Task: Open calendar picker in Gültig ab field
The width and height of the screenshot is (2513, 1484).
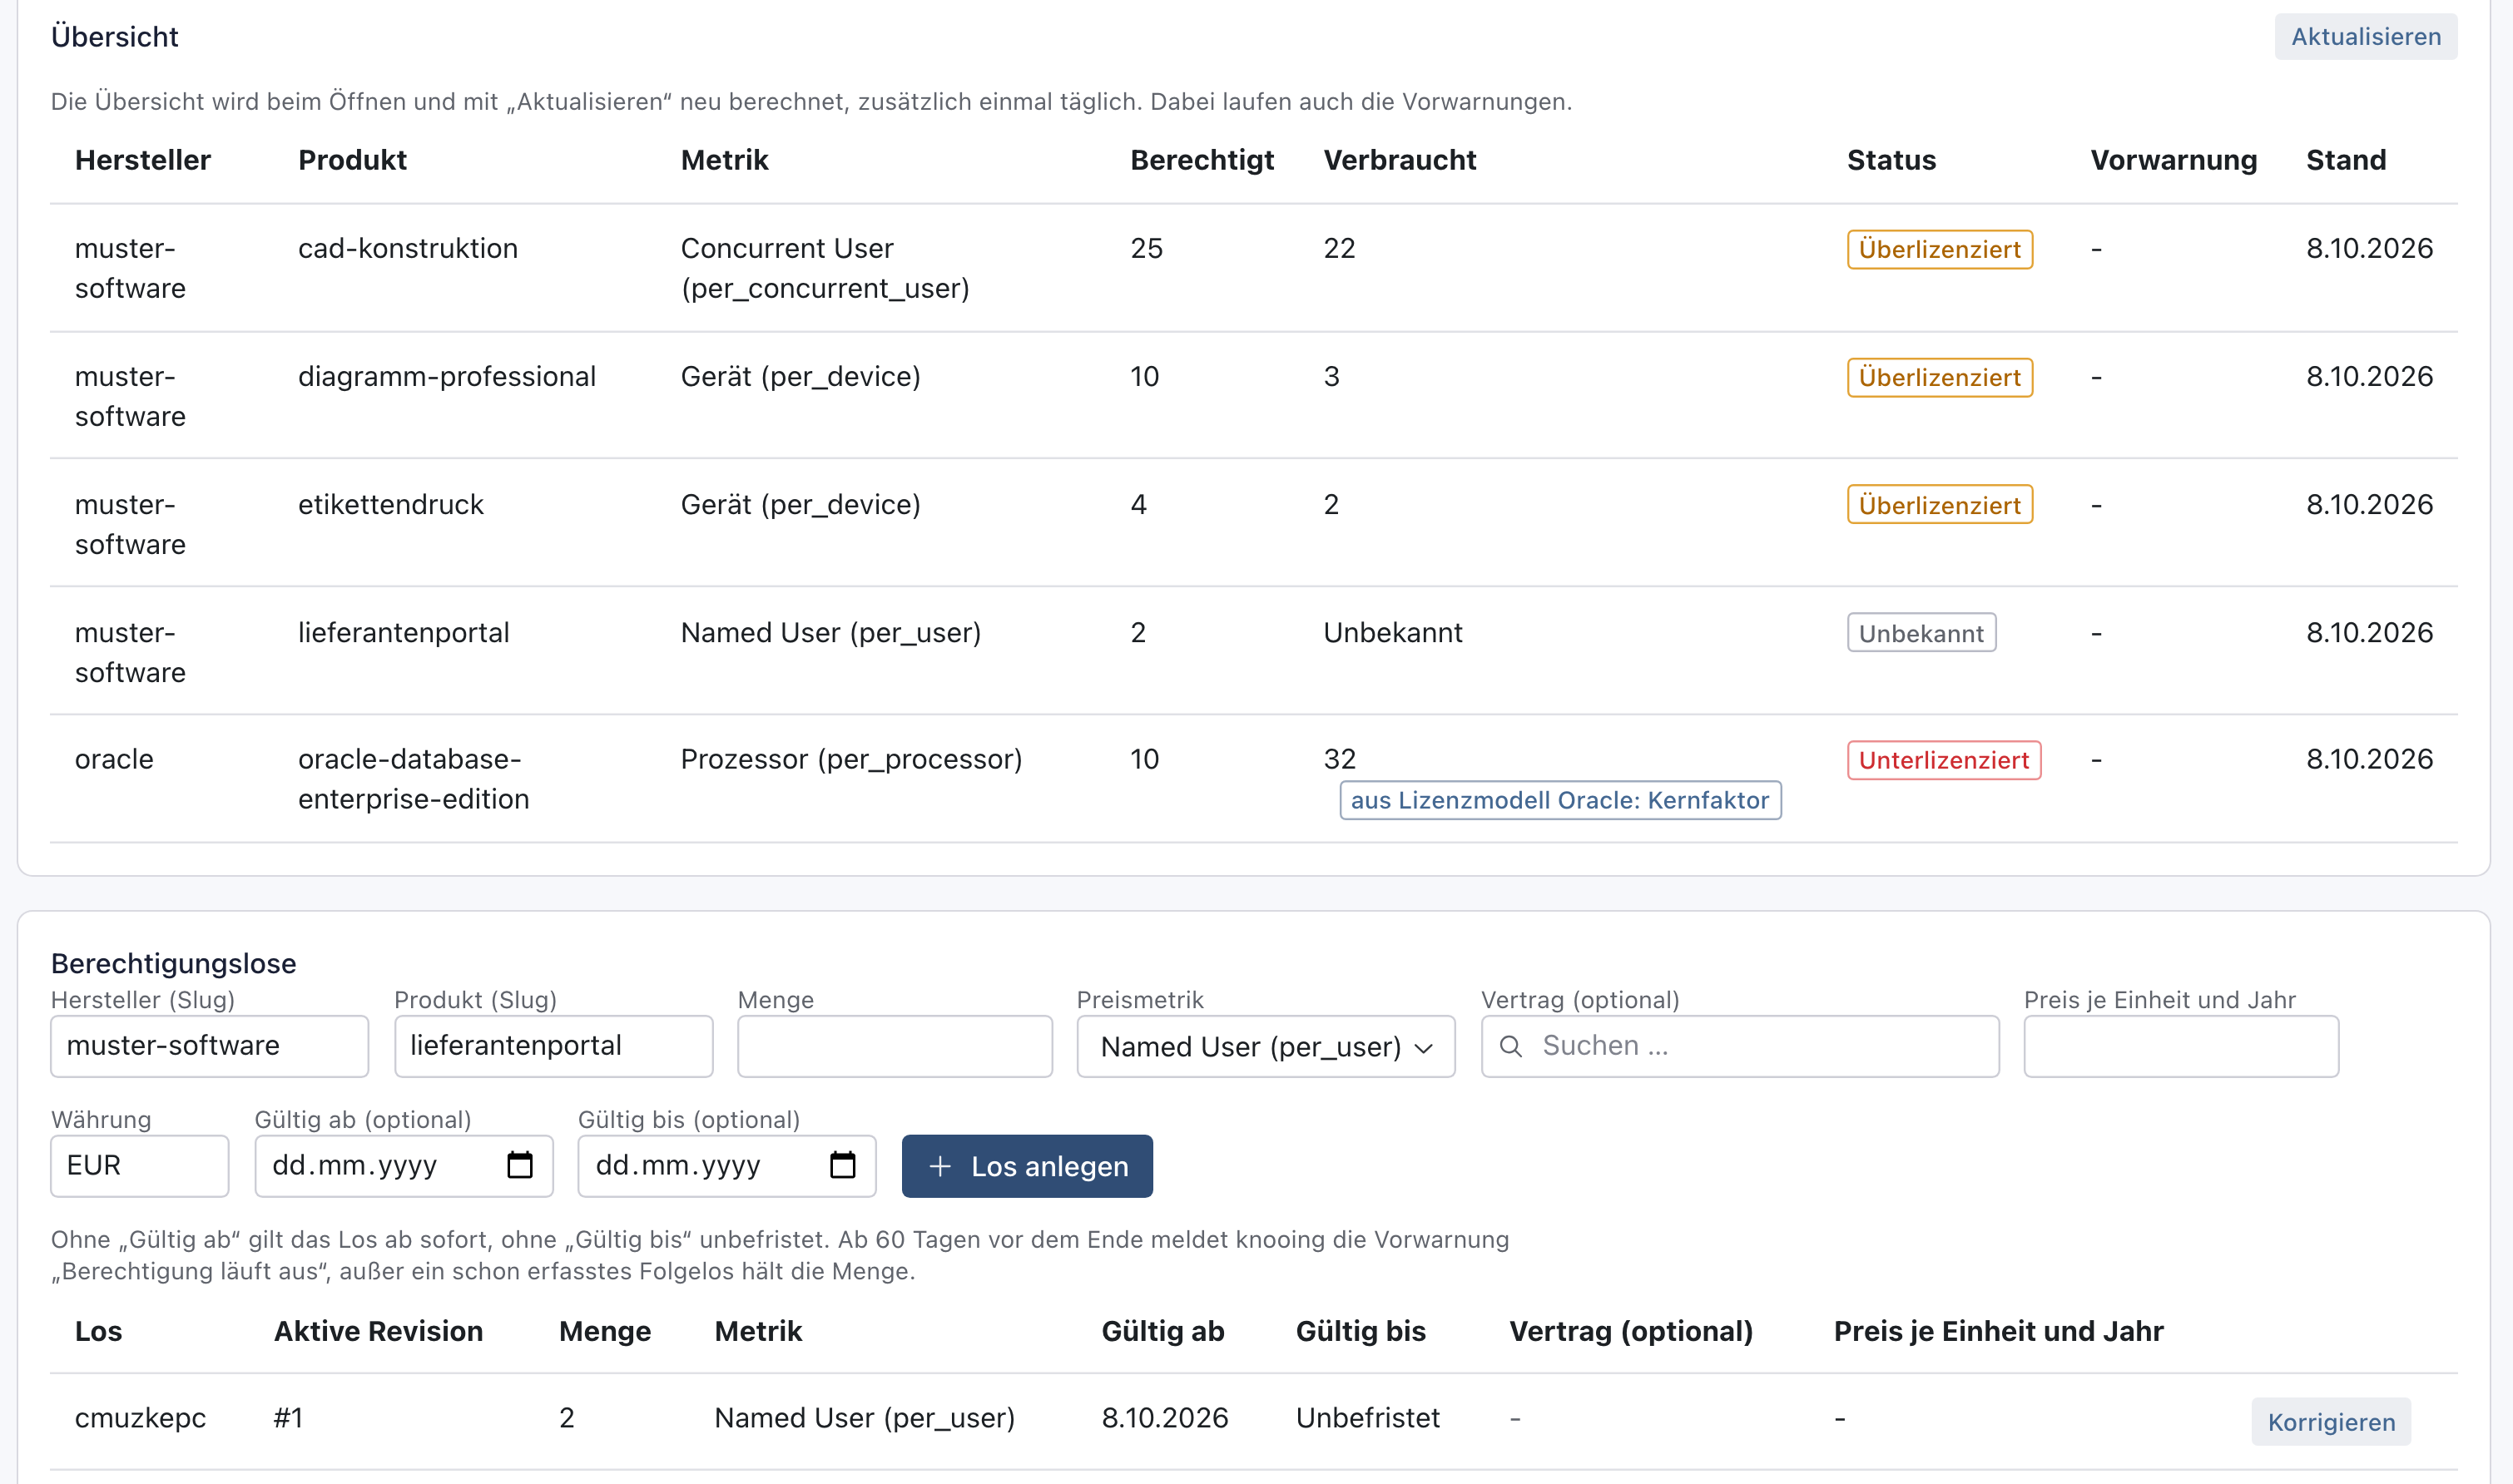Action: (x=519, y=1165)
